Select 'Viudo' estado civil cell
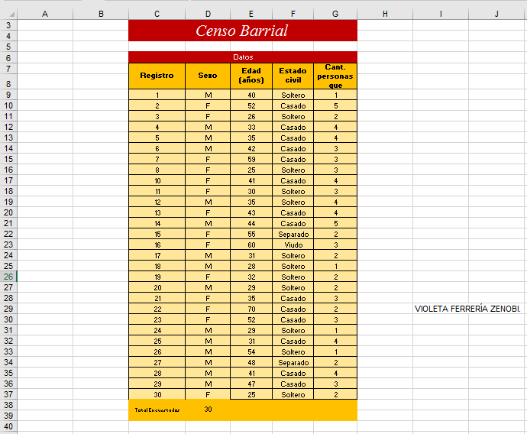The width and height of the screenshot is (527, 434). pyautogui.click(x=293, y=245)
